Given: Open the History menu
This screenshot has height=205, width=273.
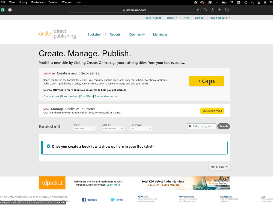Looking at the screenshot, I should (x=23, y=2).
